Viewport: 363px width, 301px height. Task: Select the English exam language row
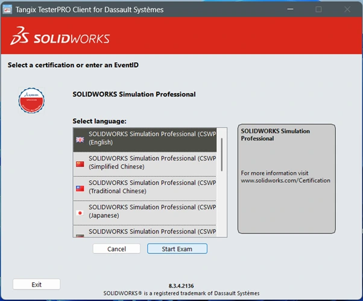point(145,139)
